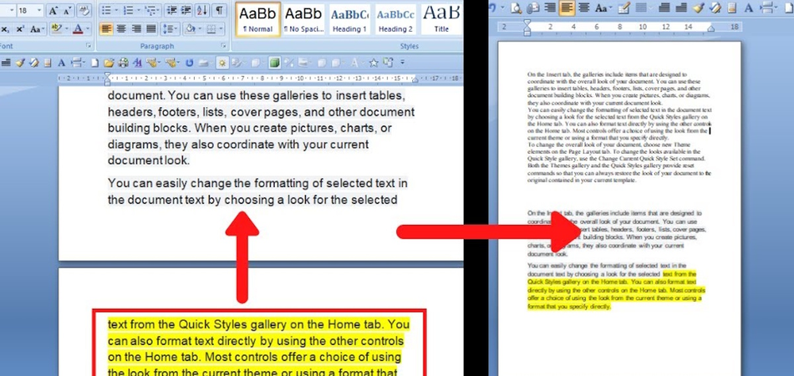
Task: Click the star icon in quick toolbar
Action: pos(374,63)
